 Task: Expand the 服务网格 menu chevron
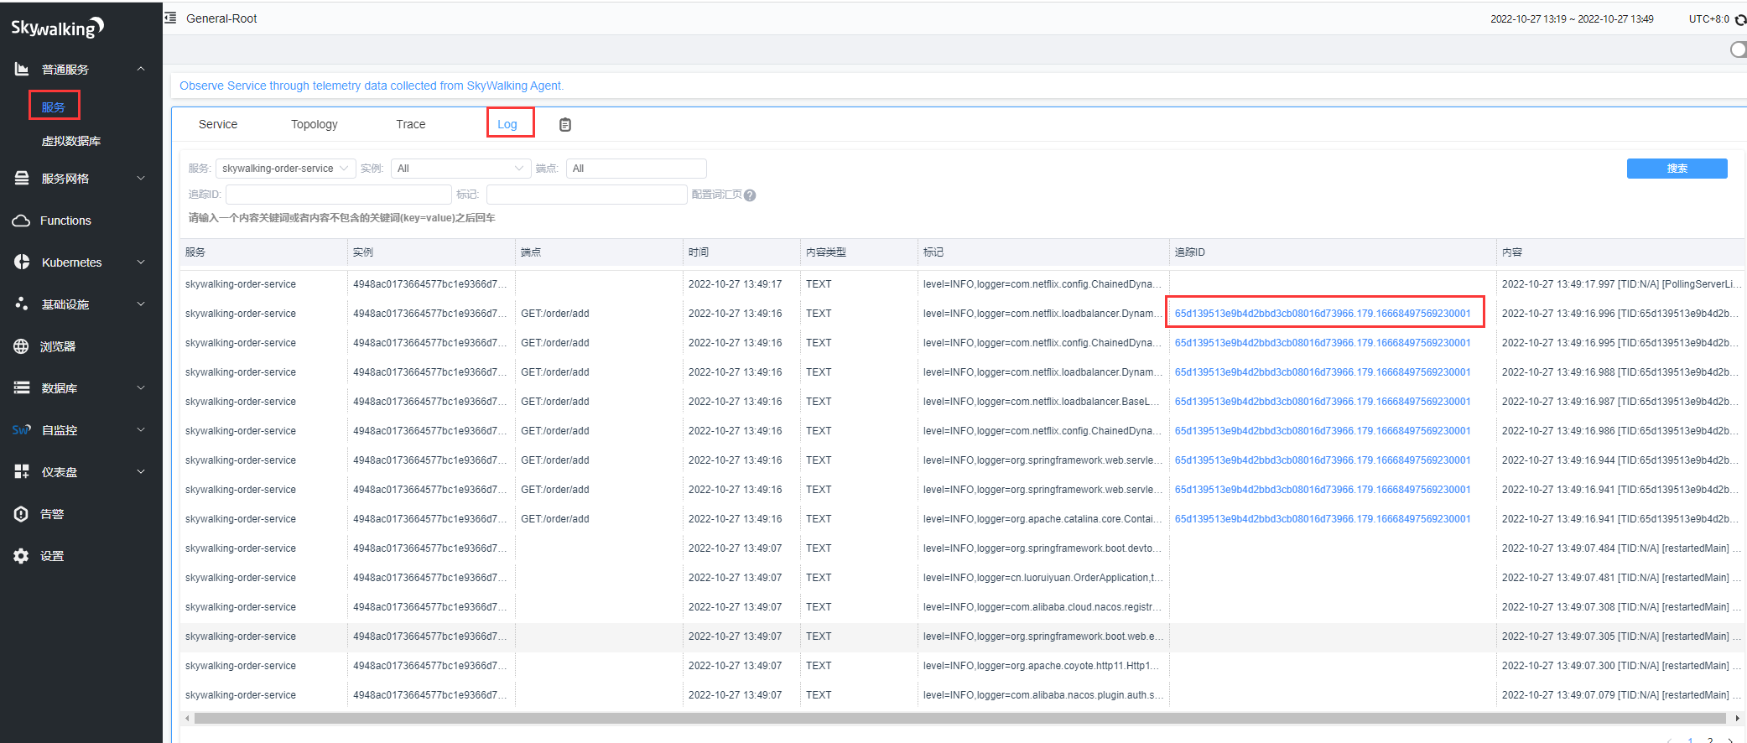141,178
